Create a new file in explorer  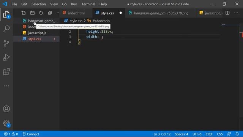coord(24,13)
